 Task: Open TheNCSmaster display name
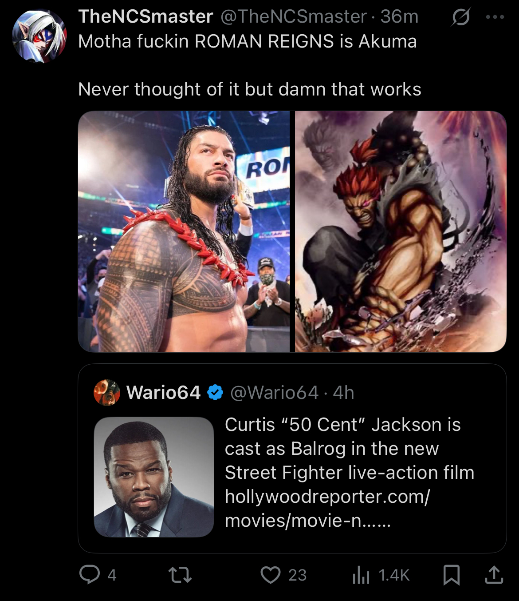145,17
